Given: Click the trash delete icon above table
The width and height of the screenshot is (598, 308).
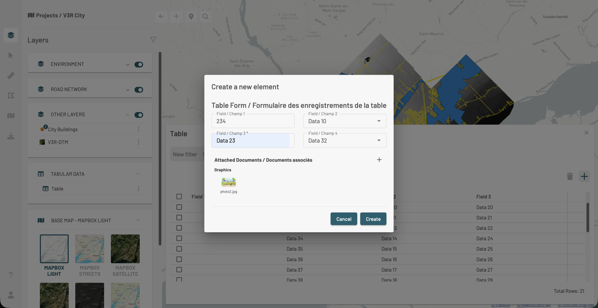Looking at the screenshot, I should 570,176.
